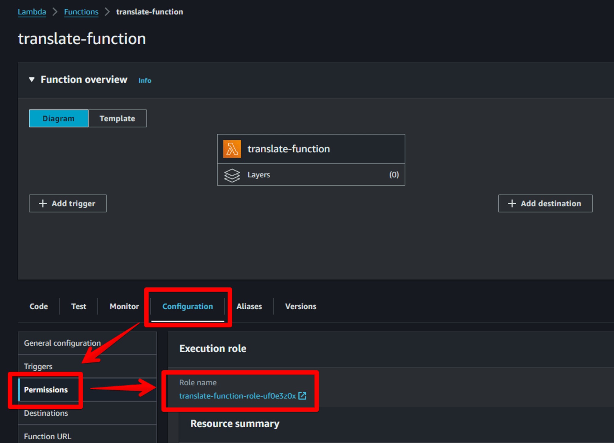Select Permissions in the side menu
Screen dimensions: 614x443
[x=87, y=390]
